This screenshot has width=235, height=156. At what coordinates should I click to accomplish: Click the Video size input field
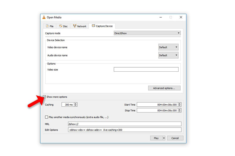pos(146,70)
